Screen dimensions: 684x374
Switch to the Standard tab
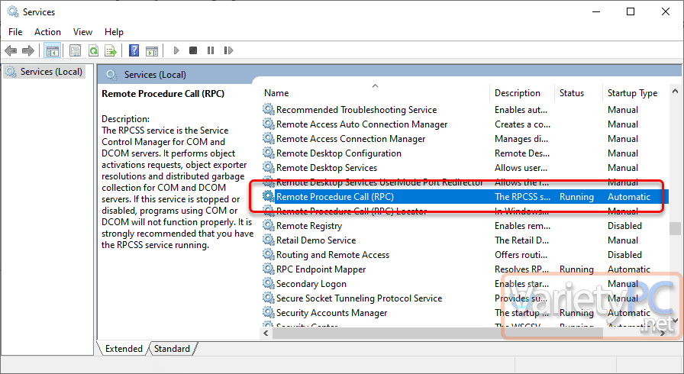[172, 349]
